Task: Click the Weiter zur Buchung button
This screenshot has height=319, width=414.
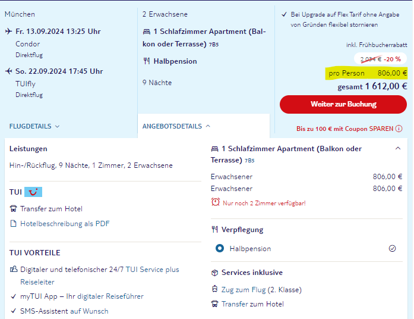Action: [x=343, y=105]
